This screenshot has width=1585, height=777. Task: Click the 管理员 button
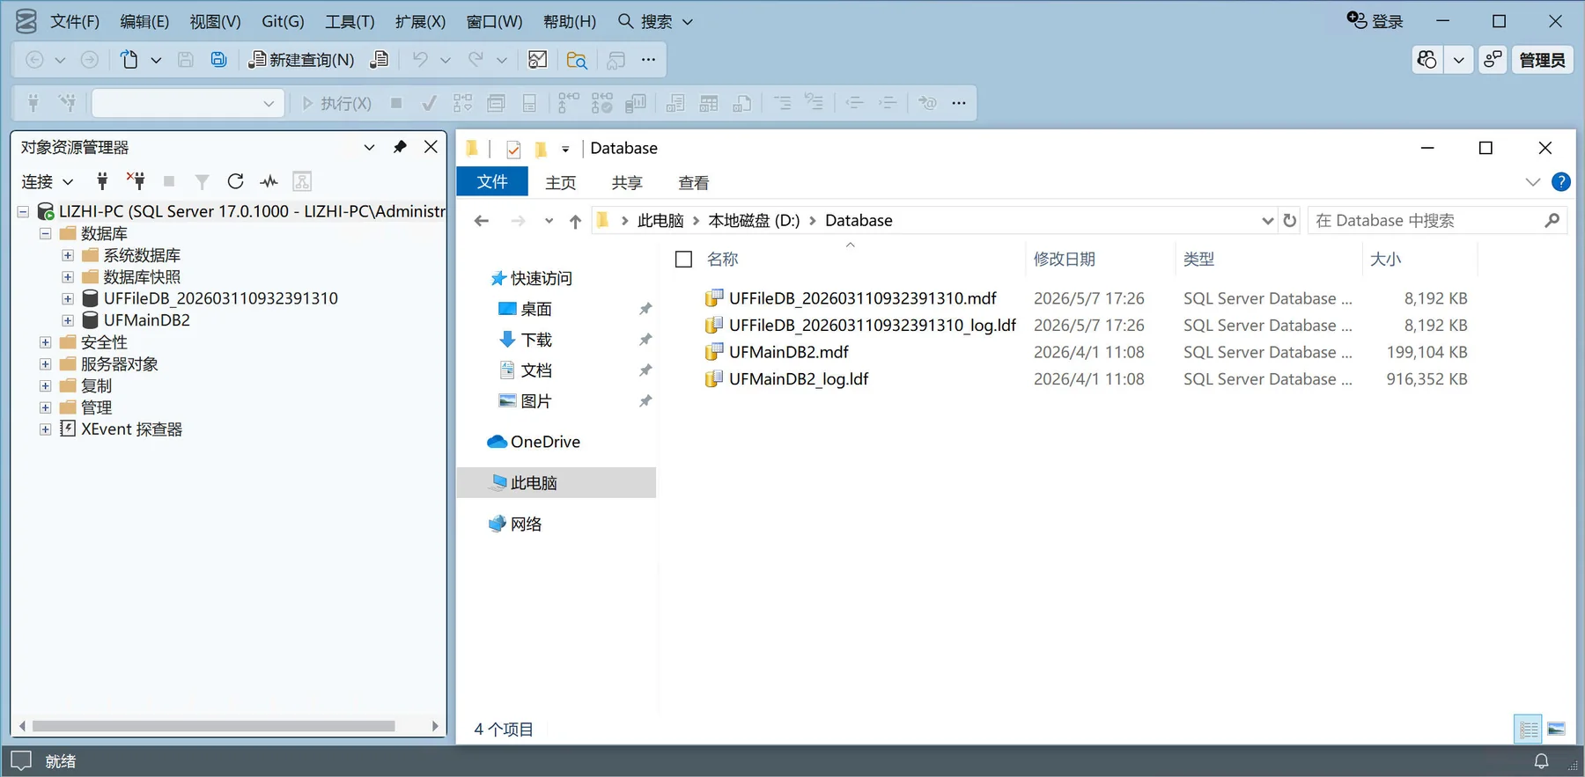click(1542, 60)
